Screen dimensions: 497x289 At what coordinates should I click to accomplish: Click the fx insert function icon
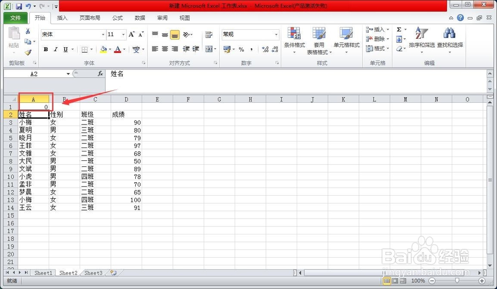coord(100,74)
